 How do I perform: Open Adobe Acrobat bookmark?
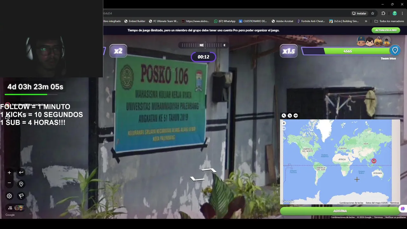(x=282, y=21)
